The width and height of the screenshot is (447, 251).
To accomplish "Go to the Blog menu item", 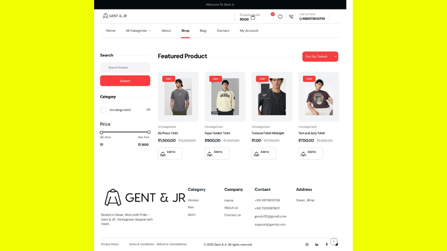I will pos(203,31).
